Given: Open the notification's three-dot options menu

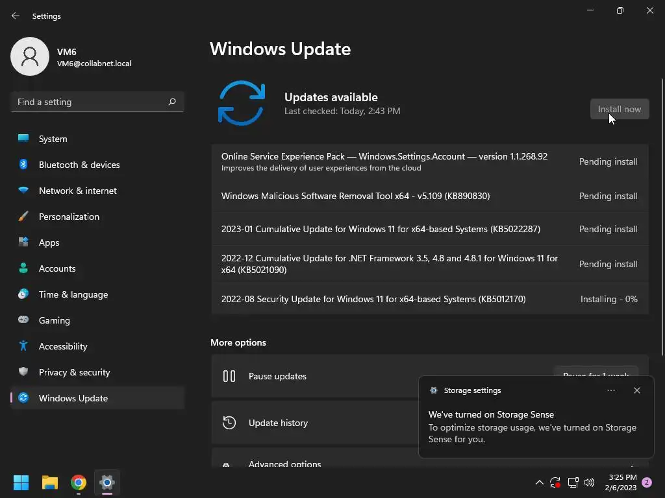Looking at the screenshot, I should (x=611, y=390).
